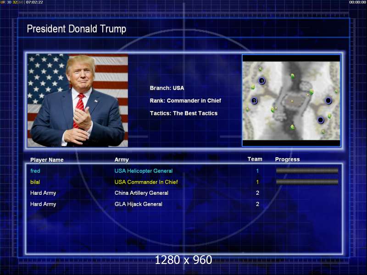Click team number for China Artillery General
Screen dimensions: 367x275
coord(257,193)
